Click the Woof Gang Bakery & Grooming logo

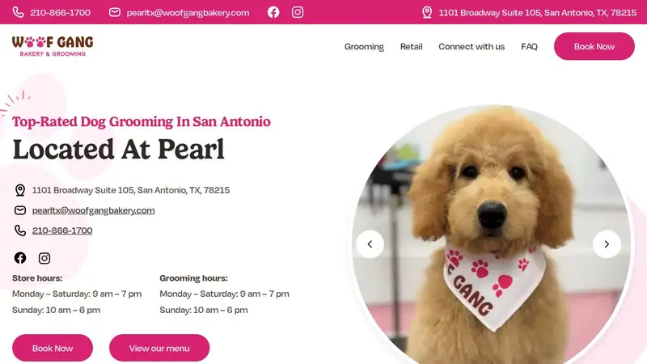53,46
